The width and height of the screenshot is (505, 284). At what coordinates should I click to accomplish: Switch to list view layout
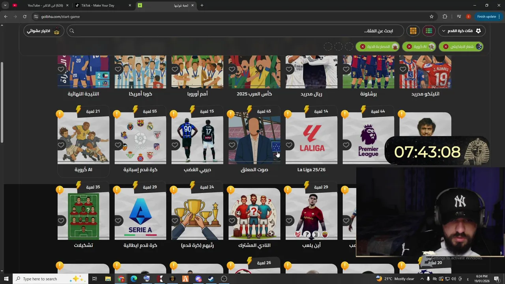[x=429, y=31]
